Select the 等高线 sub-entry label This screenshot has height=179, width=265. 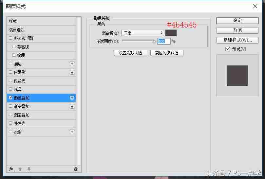23,47
